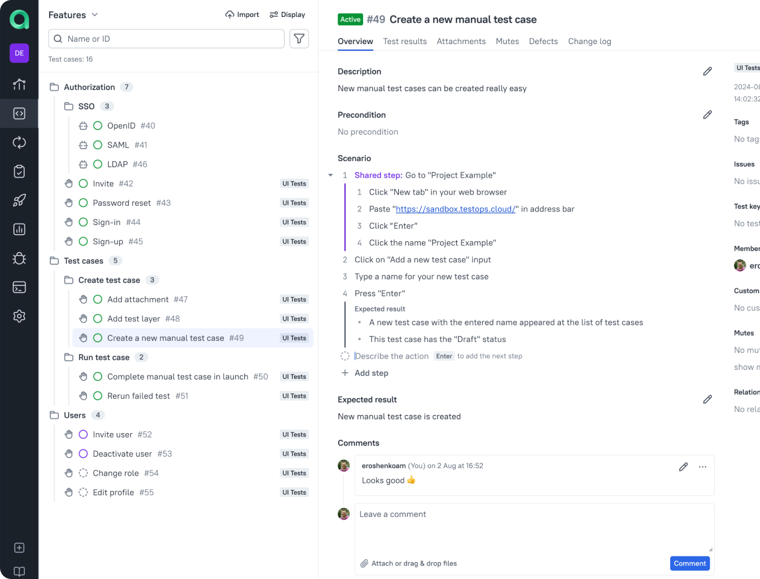760x579 pixels.
Task: Switch to the Test results tab
Action: click(405, 41)
